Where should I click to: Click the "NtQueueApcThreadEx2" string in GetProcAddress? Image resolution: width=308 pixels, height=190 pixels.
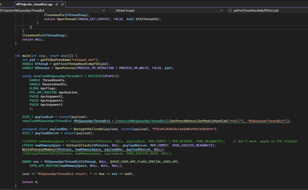[x=267, y=121]
